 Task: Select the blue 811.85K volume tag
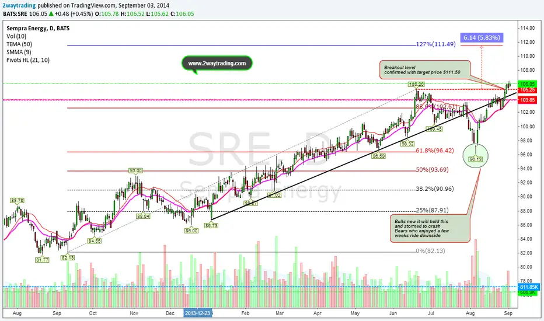(x=529, y=287)
